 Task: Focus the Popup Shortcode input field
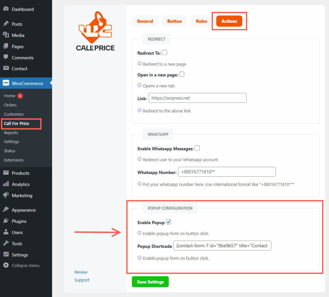click(222, 246)
